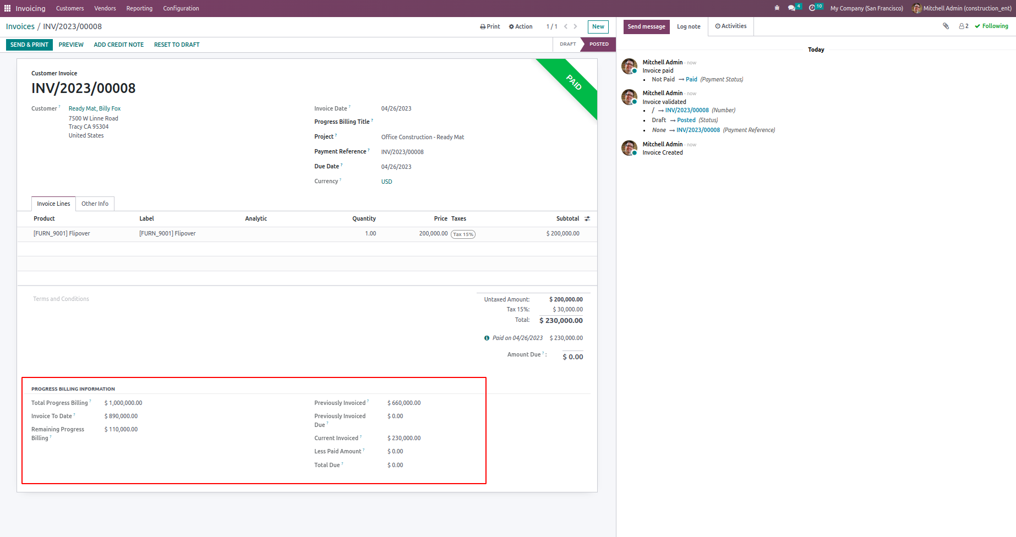Click the payment info icon beside Paid on
The image size is (1016, 537).
click(487, 338)
